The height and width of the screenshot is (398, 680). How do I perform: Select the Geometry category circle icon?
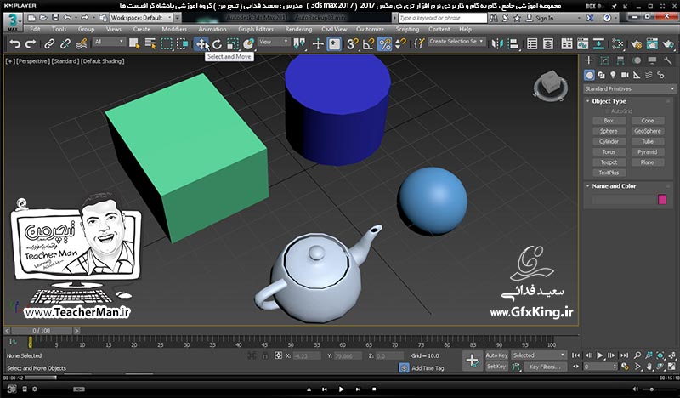[x=589, y=75]
